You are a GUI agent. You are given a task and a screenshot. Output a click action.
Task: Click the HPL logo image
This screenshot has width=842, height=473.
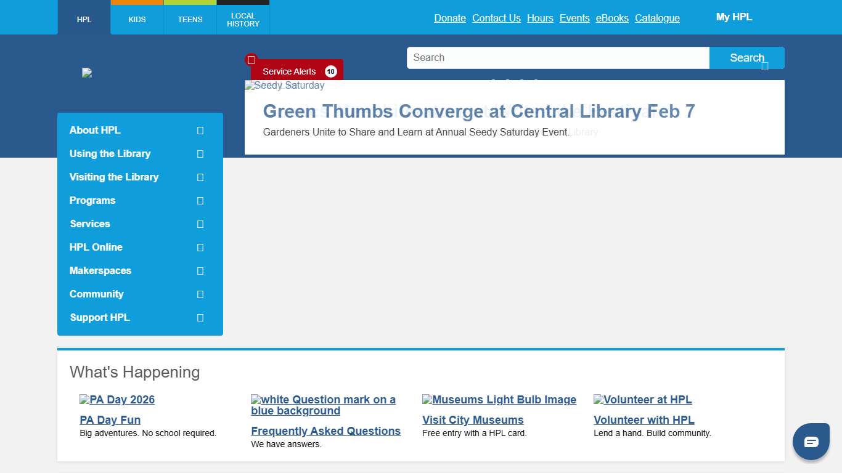(x=87, y=73)
